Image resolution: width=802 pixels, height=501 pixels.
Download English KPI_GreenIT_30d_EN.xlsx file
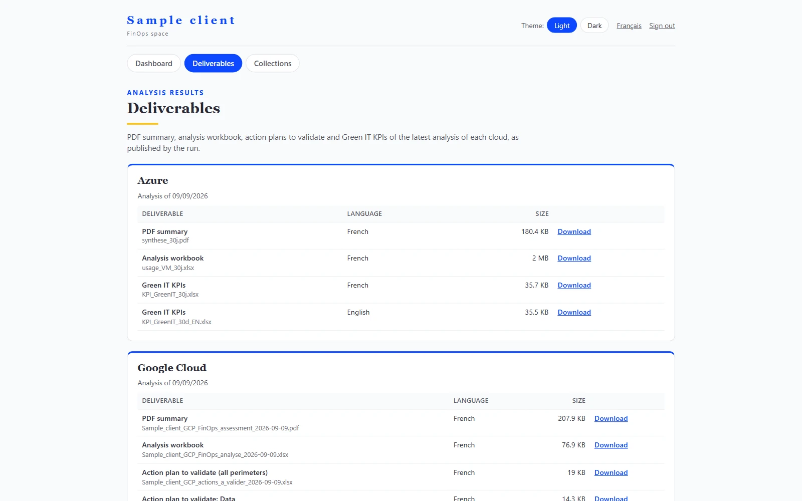pyautogui.click(x=574, y=312)
